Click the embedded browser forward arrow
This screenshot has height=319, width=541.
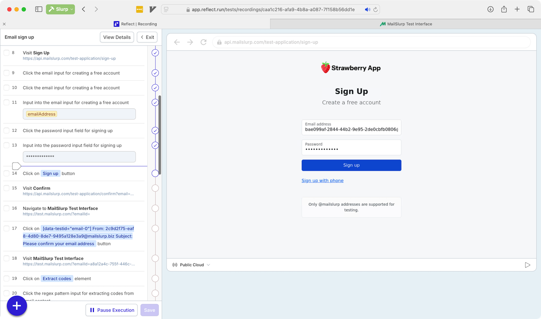pos(190,42)
